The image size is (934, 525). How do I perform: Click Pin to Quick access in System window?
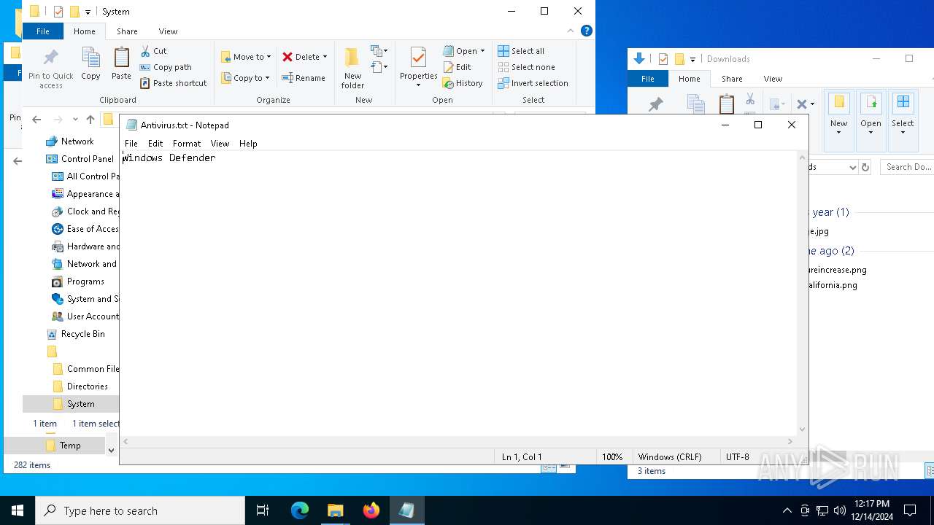[50, 69]
